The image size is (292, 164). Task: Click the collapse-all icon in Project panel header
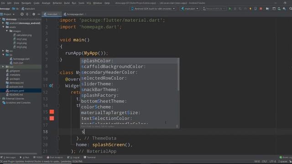[x=27, y=14]
